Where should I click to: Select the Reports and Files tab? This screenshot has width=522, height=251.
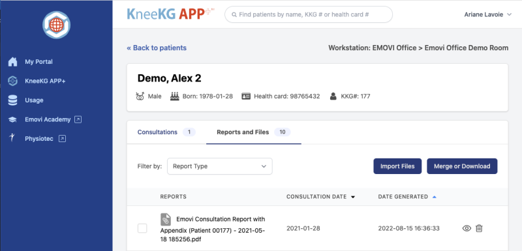click(x=254, y=132)
